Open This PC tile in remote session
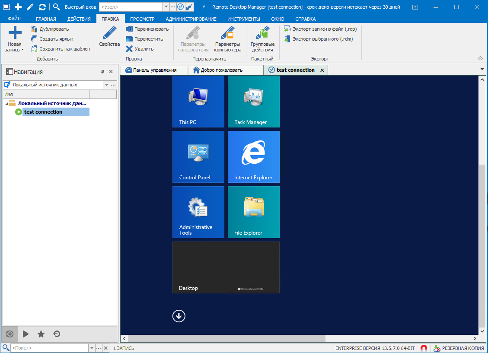This screenshot has width=488, height=353. click(x=198, y=102)
